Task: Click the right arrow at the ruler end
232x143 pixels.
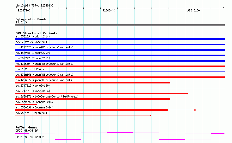Action: pyautogui.click(x=224, y=8)
